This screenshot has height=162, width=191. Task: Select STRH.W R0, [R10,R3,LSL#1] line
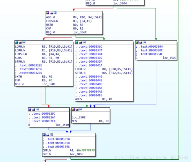(x=43, y=61)
